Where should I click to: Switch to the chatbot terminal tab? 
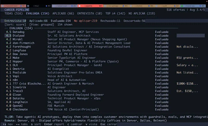(142, 6)
